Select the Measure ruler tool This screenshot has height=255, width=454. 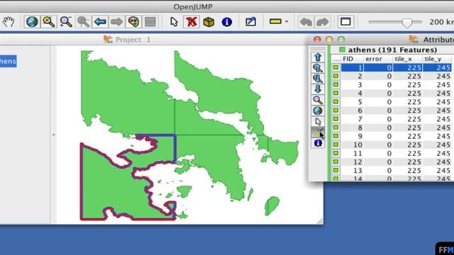pos(275,21)
